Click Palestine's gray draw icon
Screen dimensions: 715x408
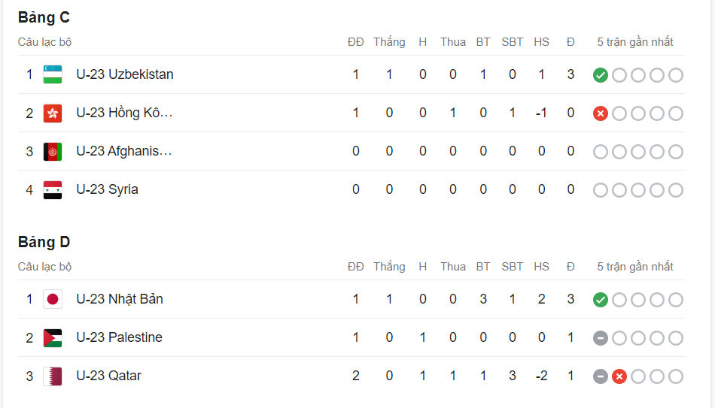600,337
